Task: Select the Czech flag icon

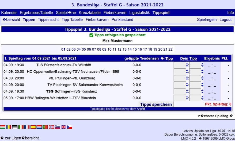Action: [70, 127]
